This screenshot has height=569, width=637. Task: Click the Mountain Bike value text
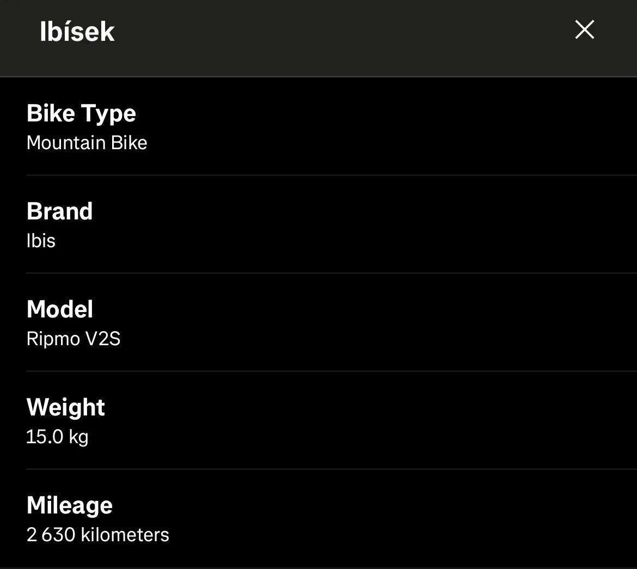87,143
